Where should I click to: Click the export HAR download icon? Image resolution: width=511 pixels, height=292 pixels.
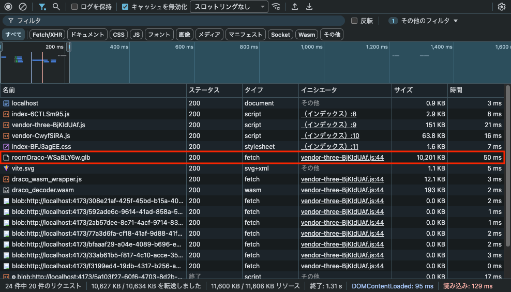point(309,7)
